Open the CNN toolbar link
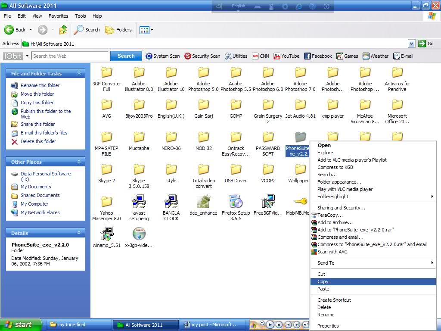This screenshot has width=441, height=331. pyautogui.click(x=261, y=56)
